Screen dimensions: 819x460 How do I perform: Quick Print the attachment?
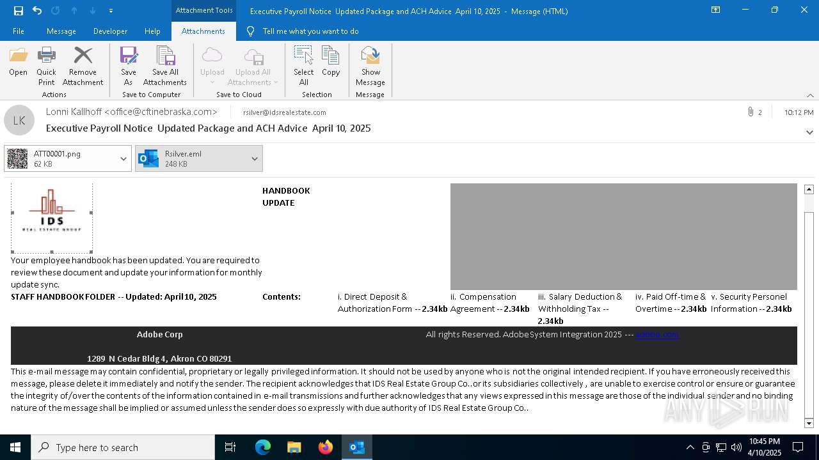click(46, 66)
